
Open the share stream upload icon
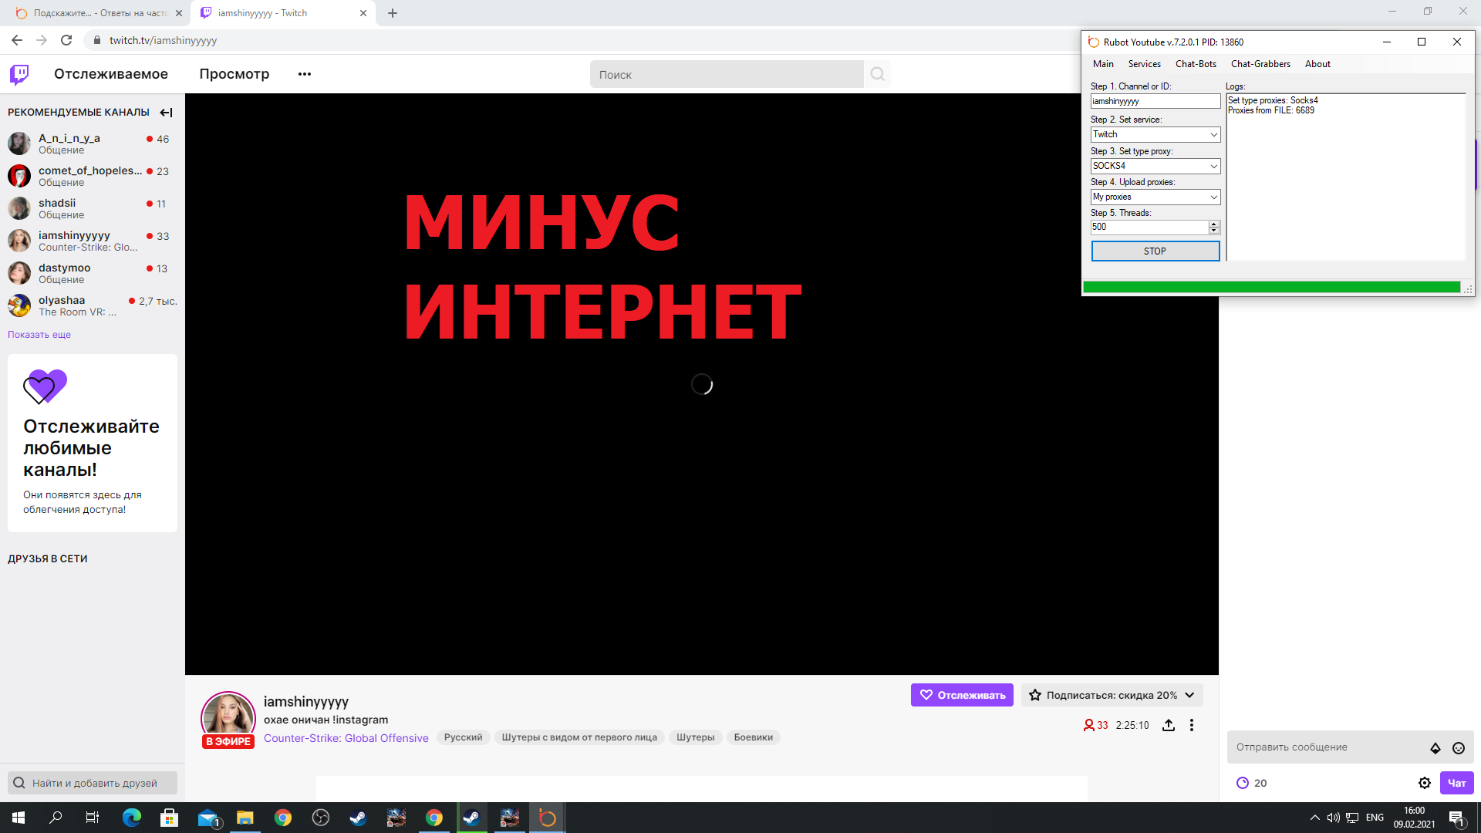pos(1169,725)
